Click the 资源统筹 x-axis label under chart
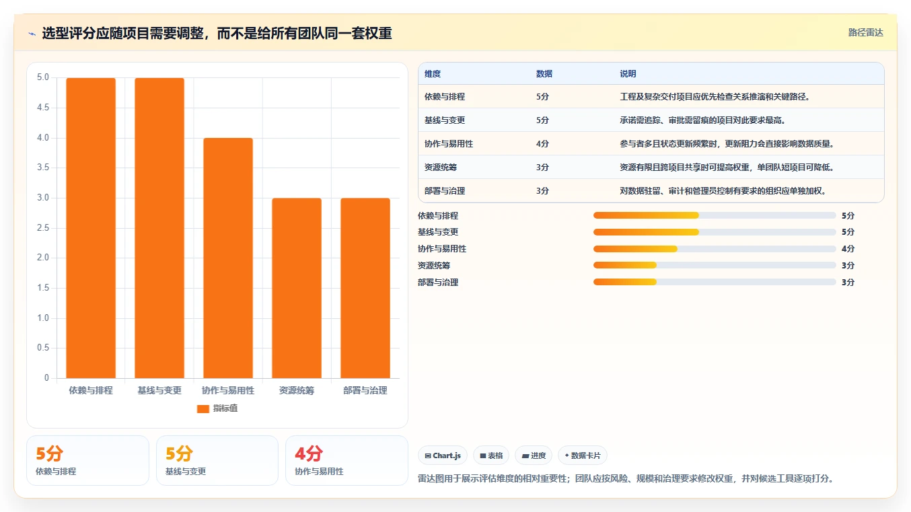The image size is (911, 512). click(297, 390)
